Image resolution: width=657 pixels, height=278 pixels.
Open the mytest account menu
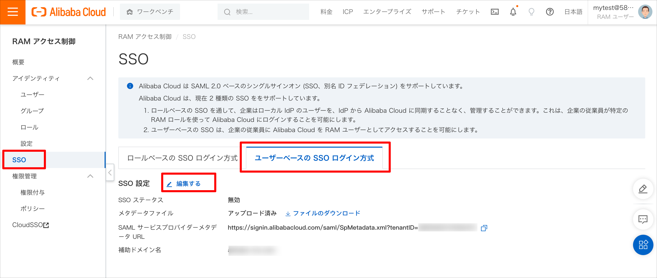pos(613,12)
